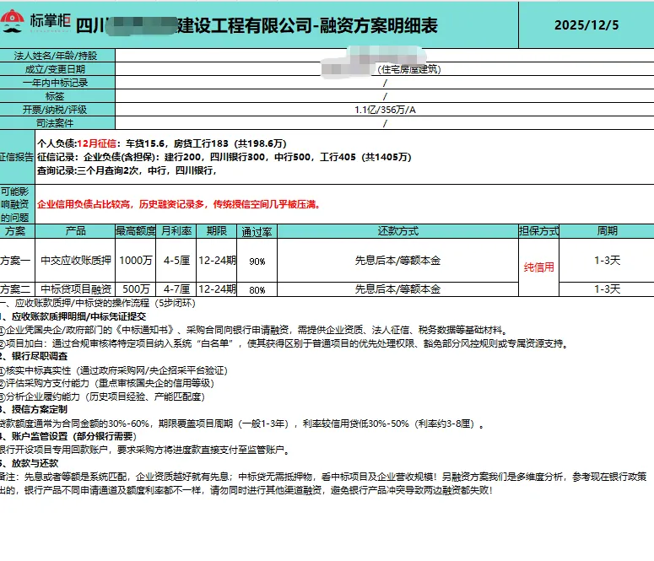This screenshot has width=654, height=561.
Task: Click the heading 账户监管设置
Action: [x=68, y=436]
